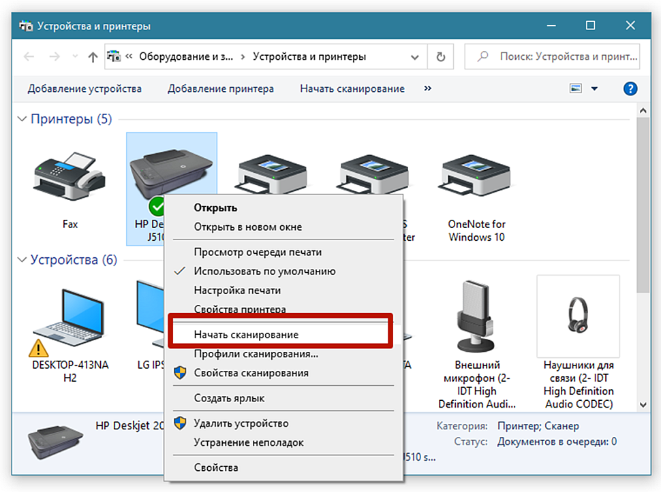
Task: Click the refresh address bar button
Action: tap(440, 56)
